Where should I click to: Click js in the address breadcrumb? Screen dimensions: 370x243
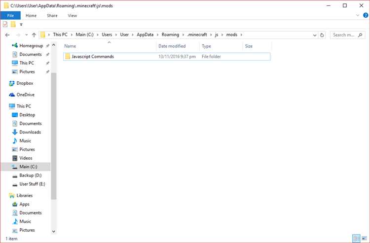click(217, 35)
